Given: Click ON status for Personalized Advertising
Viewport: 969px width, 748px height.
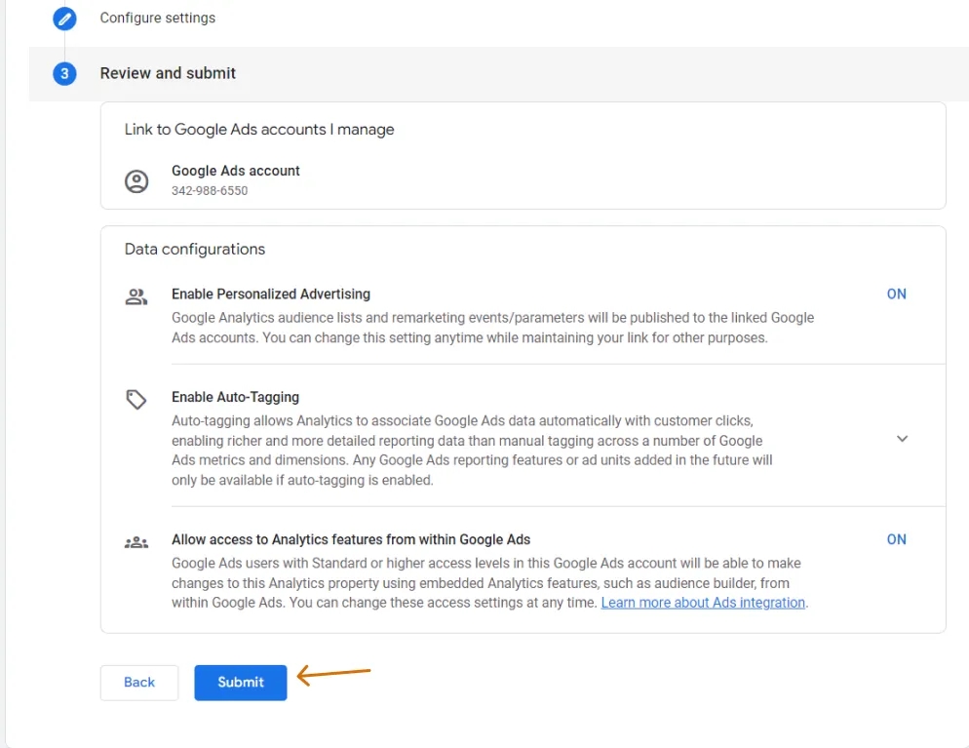Looking at the screenshot, I should click(x=896, y=295).
